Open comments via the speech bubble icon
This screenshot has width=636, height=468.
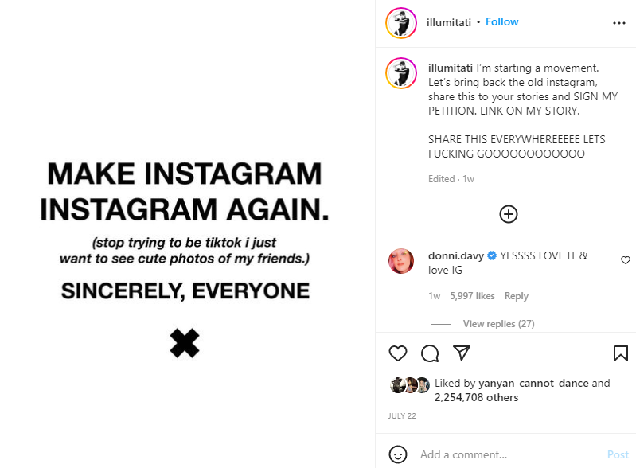(x=430, y=353)
